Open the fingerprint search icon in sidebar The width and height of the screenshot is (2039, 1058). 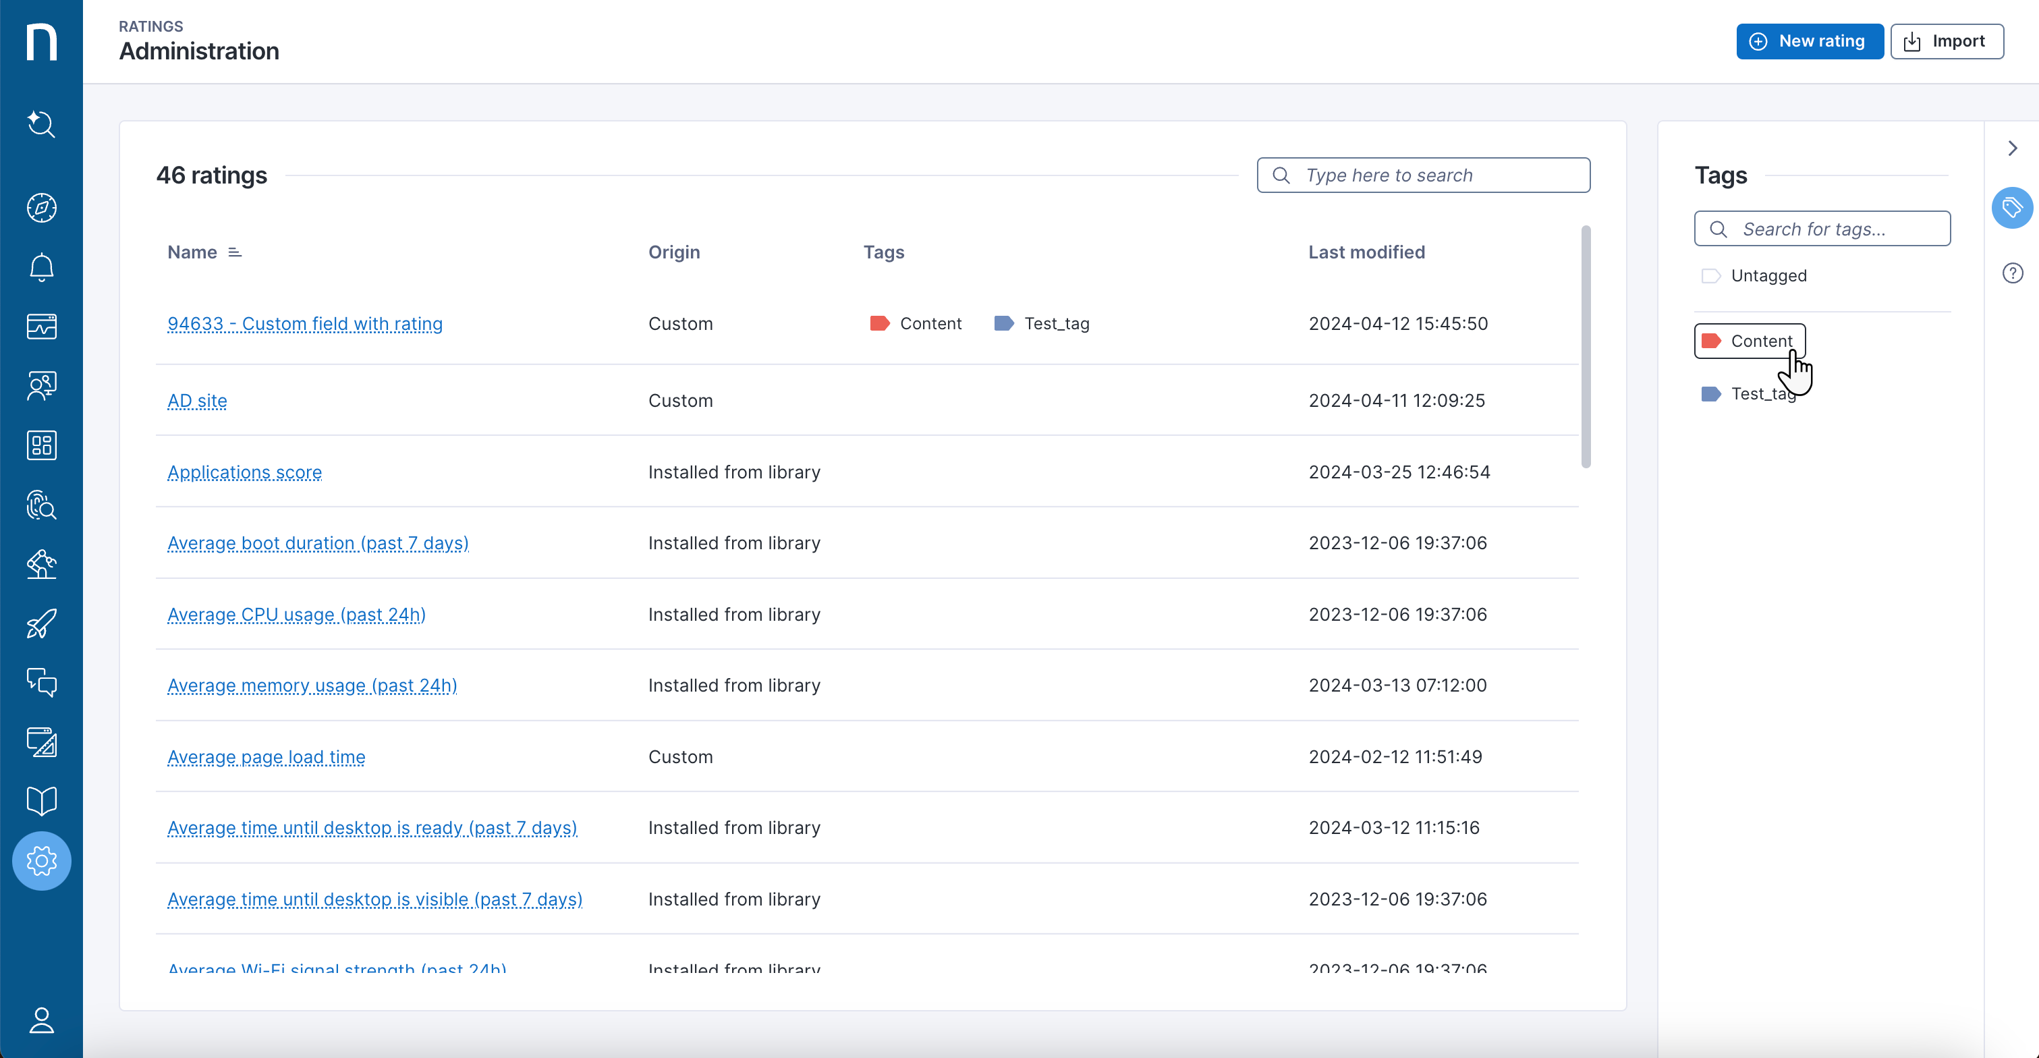coord(41,505)
